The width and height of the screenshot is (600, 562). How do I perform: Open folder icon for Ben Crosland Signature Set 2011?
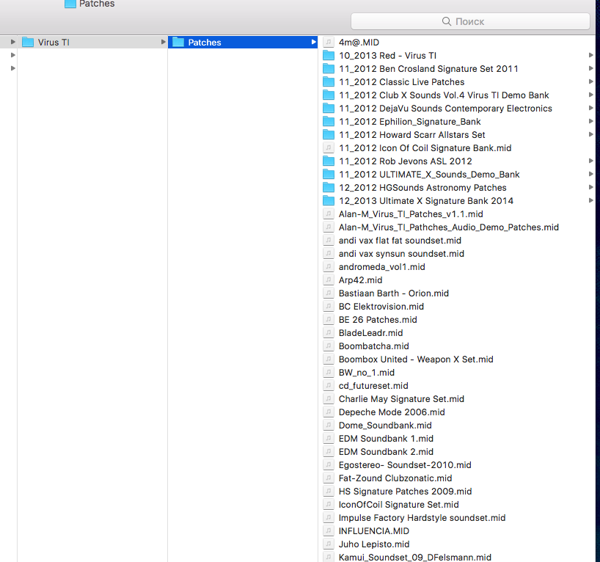click(x=329, y=68)
